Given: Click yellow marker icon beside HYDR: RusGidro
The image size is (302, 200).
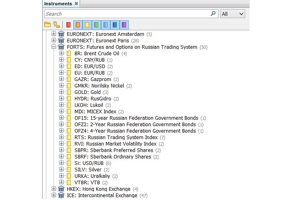Looking at the screenshot, I should (69, 98).
